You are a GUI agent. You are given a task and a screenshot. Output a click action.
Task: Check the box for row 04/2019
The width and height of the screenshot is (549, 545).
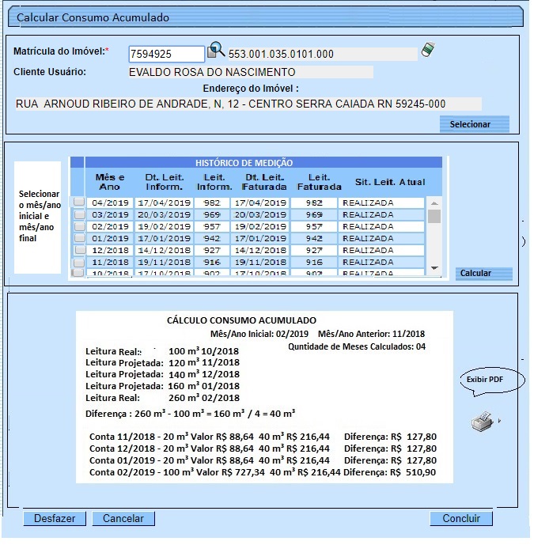[79, 202]
